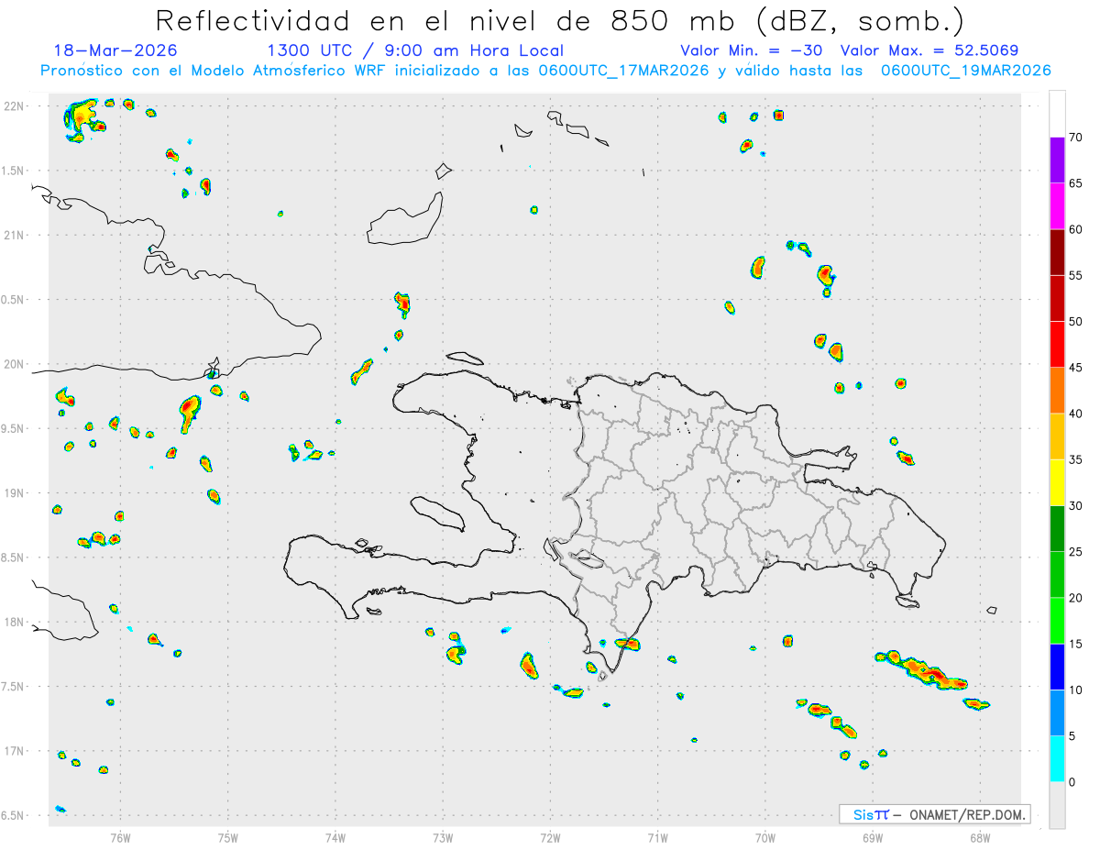Image resolution: width=1100 pixels, height=850 pixels.
Task: Click the colorbar tick label "35"
Action: 1075,460
